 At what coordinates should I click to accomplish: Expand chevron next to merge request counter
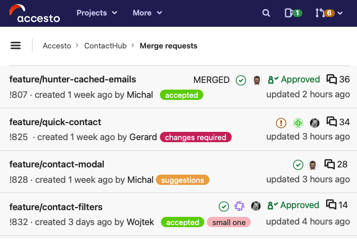coord(340,13)
